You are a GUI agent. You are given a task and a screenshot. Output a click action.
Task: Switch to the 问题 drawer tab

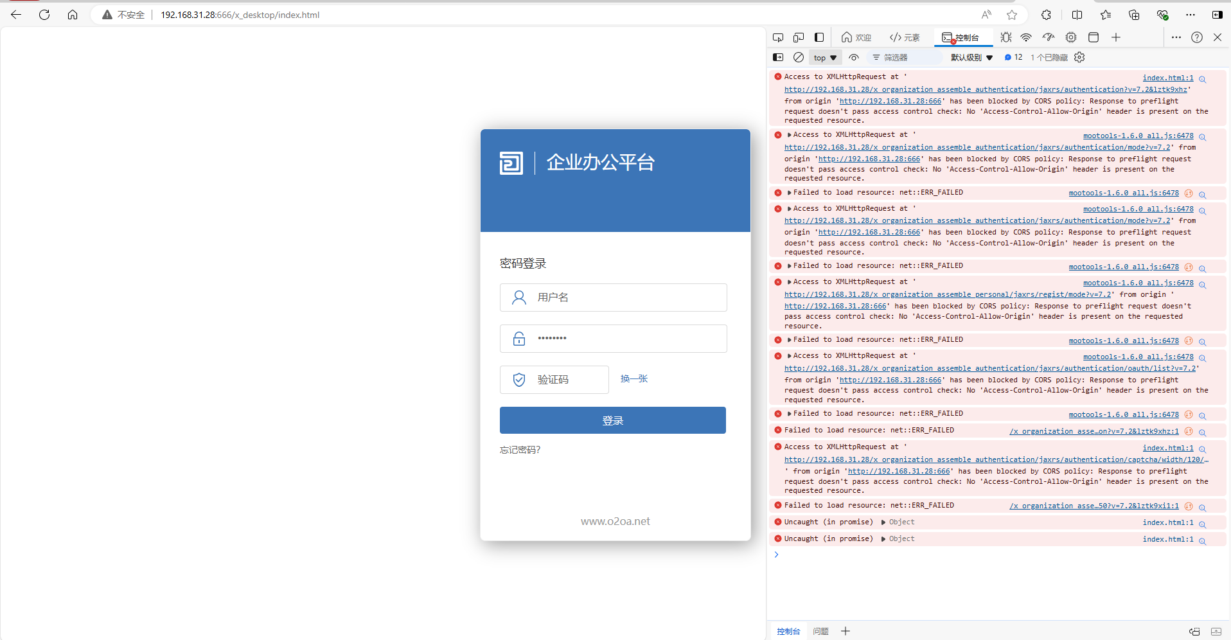820,632
